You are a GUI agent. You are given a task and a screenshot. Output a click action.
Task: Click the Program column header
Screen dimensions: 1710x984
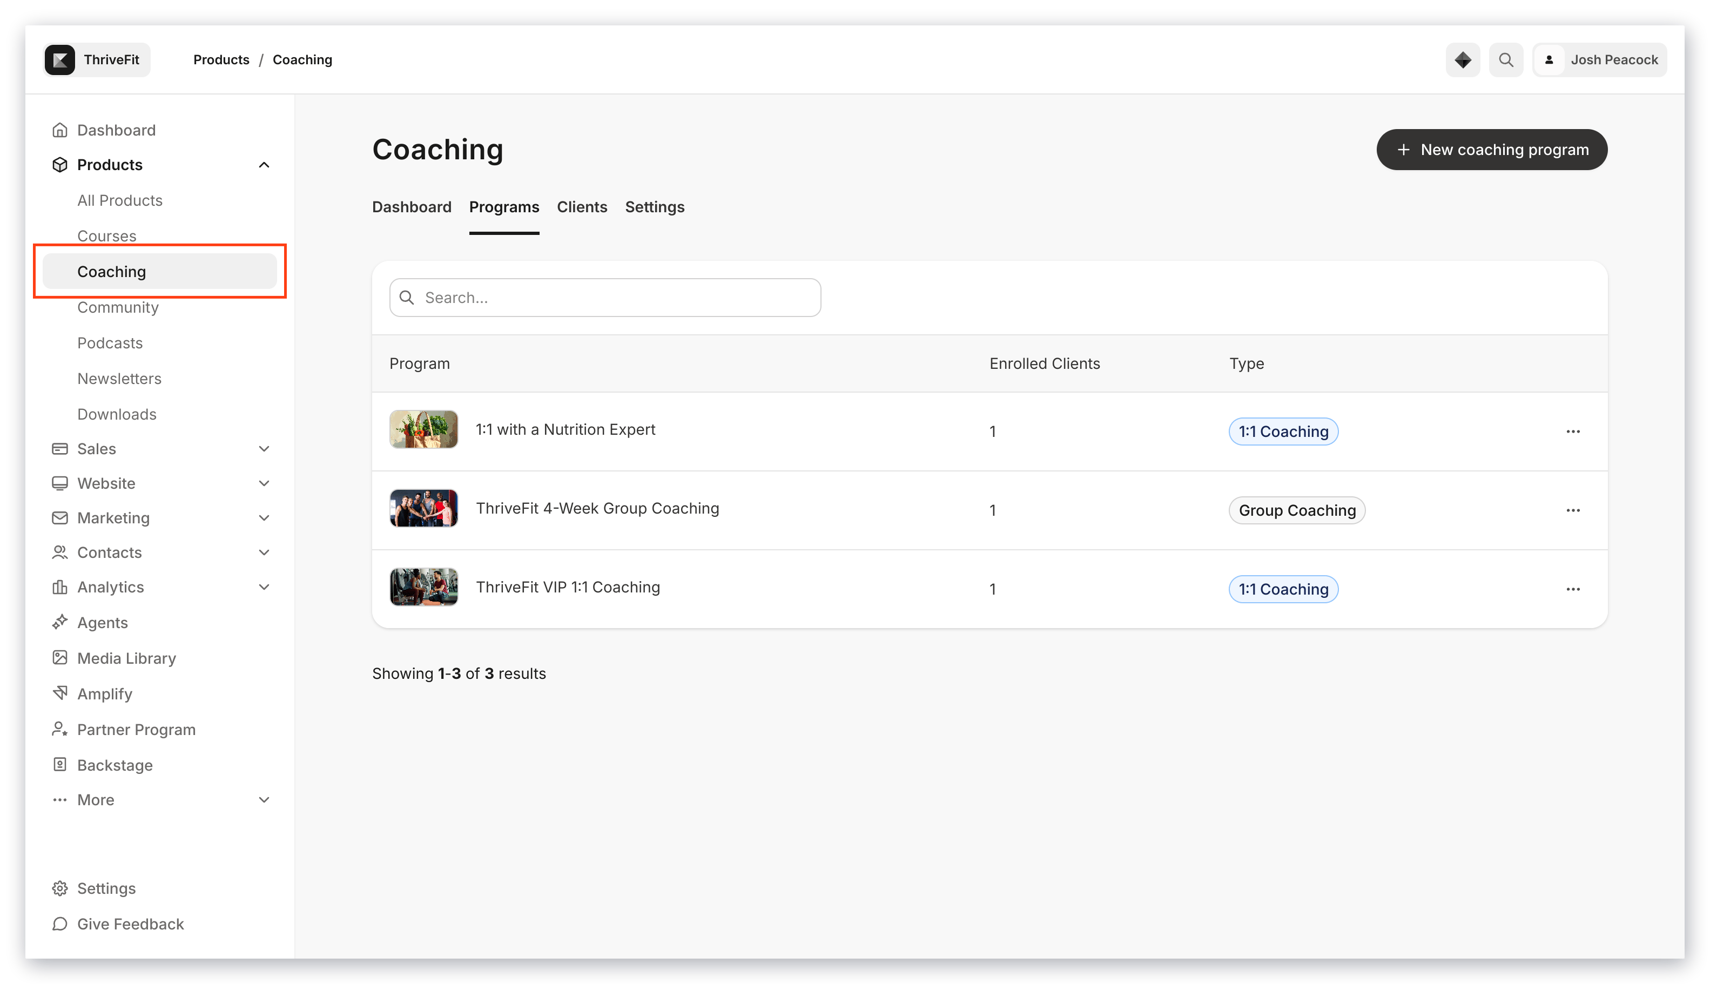click(420, 363)
